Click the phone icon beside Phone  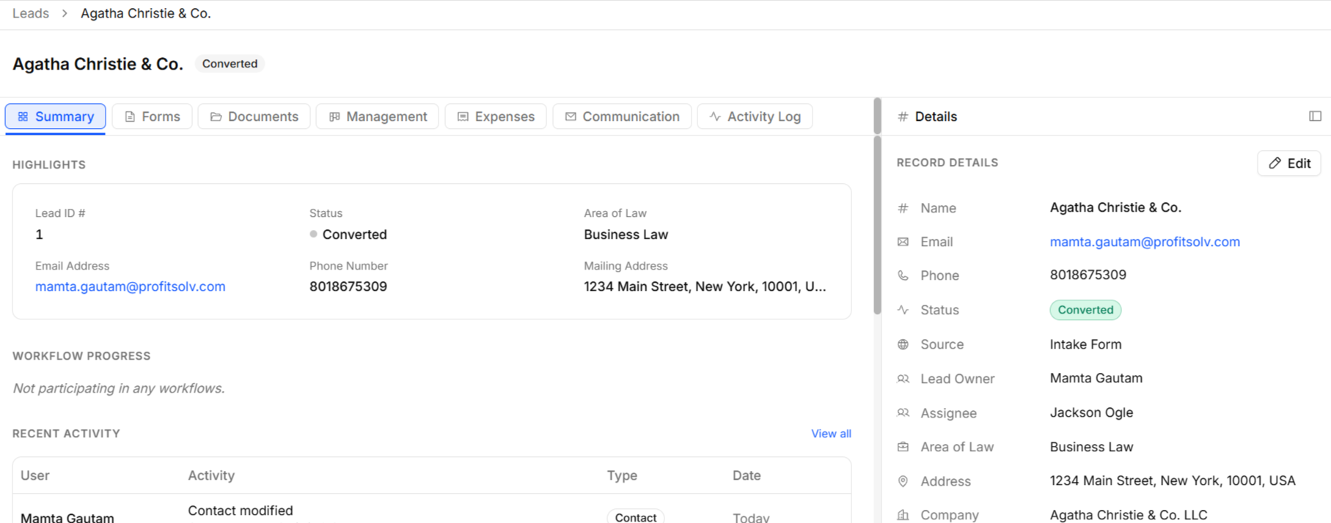[x=903, y=275]
